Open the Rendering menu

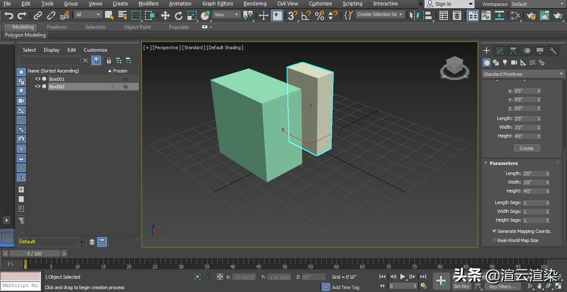(x=255, y=4)
